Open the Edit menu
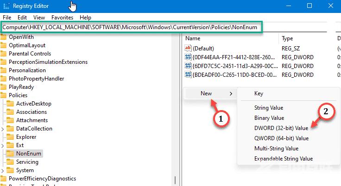341x186 pixels. click(22, 18)
